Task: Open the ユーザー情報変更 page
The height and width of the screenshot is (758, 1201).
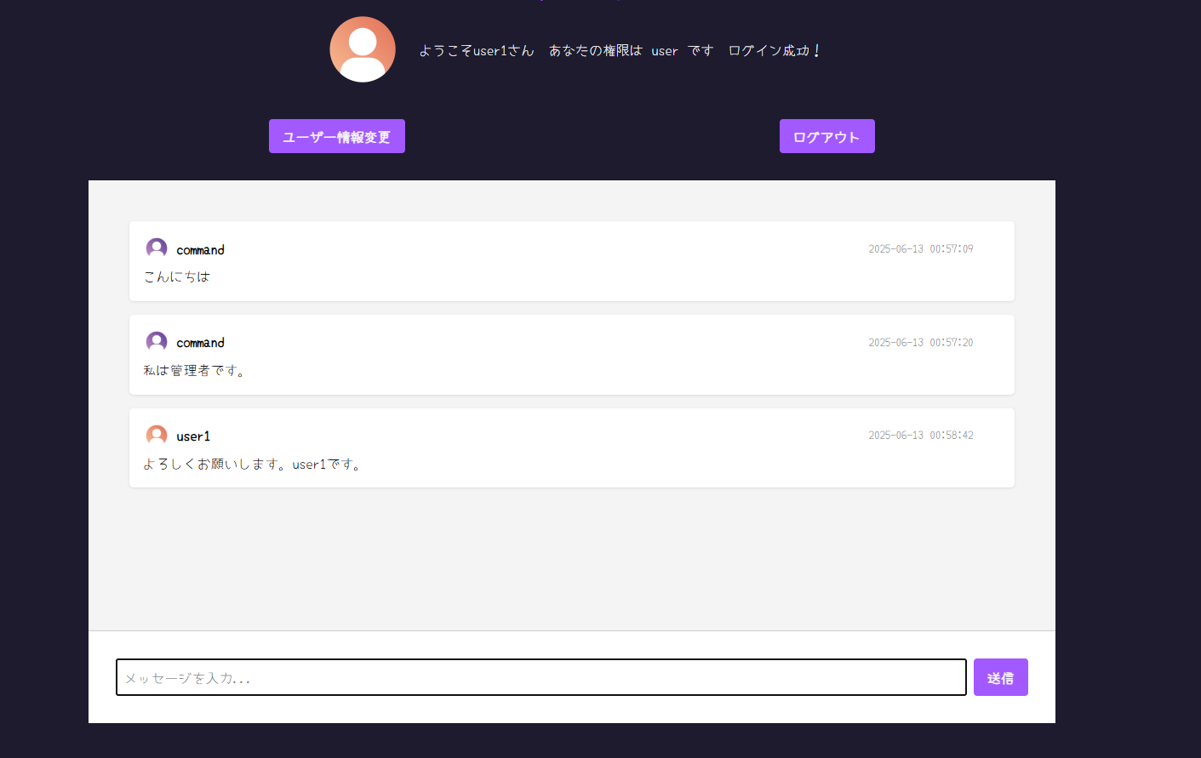Action: 337,136
